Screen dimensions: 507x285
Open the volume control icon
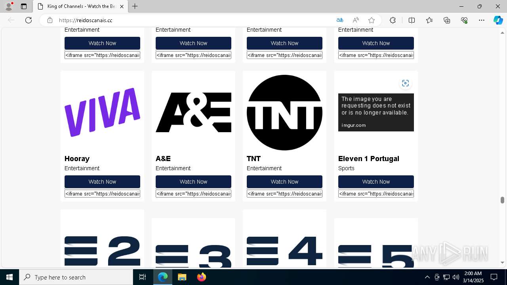click(x=456, y=277)
